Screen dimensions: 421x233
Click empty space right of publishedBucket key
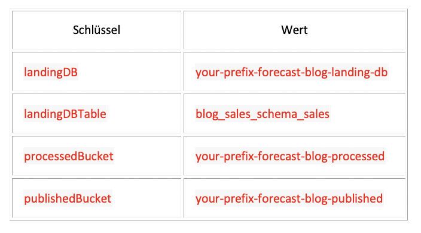(x=147, y=198)
